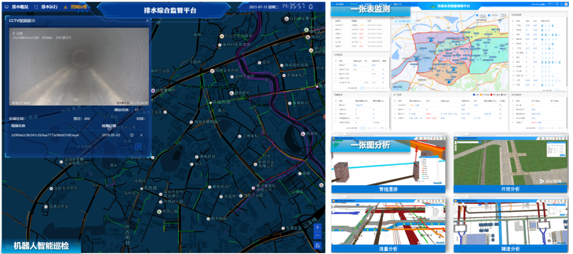
Task: Zoom in the dark map with the plus button
Action: 318,227
